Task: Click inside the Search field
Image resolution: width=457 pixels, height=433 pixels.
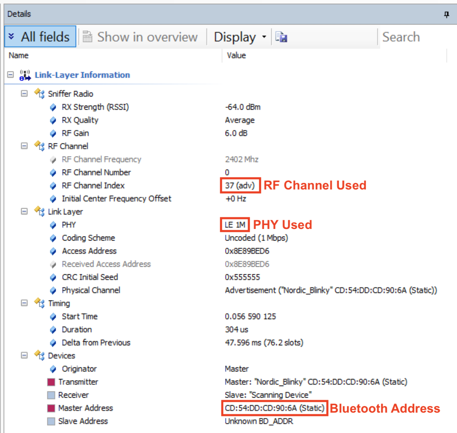Action: 411,37
